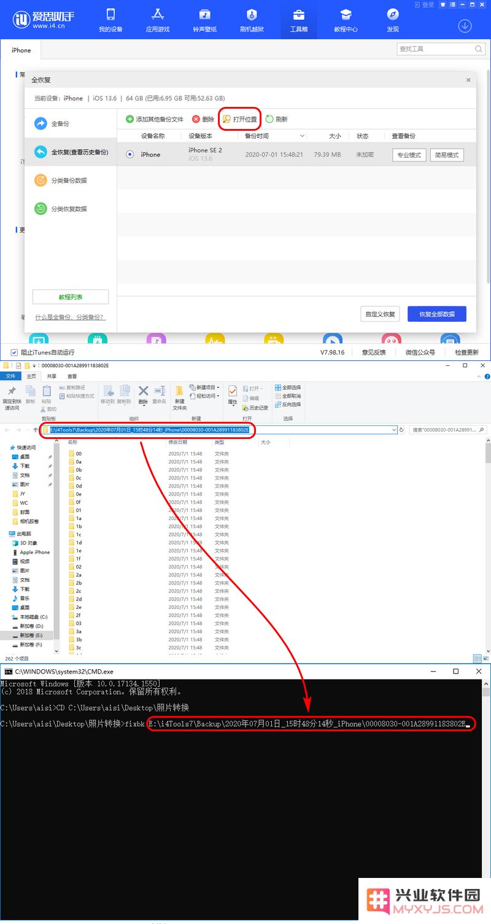The width and height of the screenshot is (491, 924).
Task: Expand the Explorer address bar dropdown
Action: pos(393,430)
